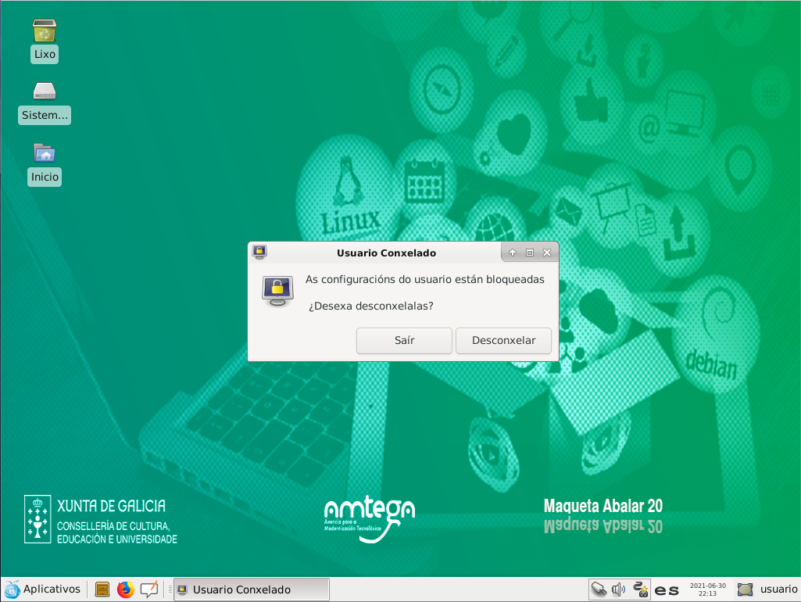Open the Aplicativos menu
The image size is (801, 602).
point(44,589)
